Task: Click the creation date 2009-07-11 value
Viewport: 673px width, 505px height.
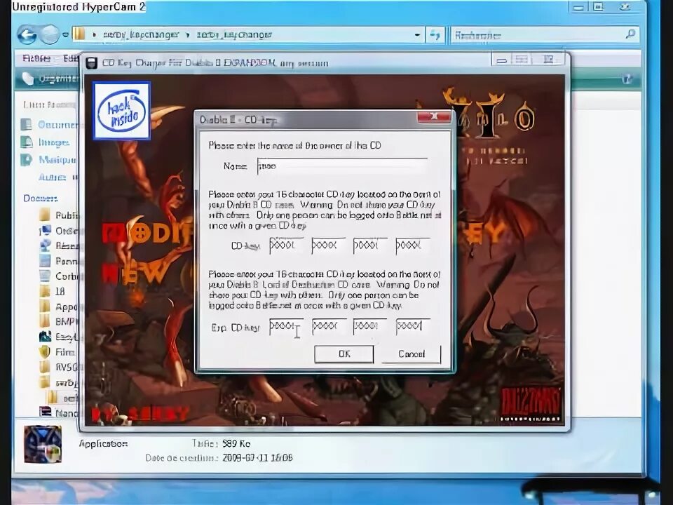Action: (x=257, y=458)
